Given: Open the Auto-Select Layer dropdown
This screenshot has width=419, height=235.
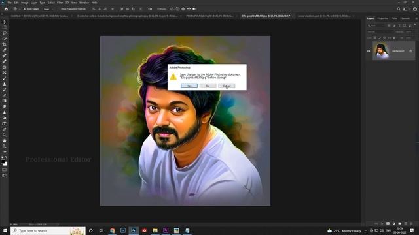Looking at the screenshot, I should (x=48, y=9).
